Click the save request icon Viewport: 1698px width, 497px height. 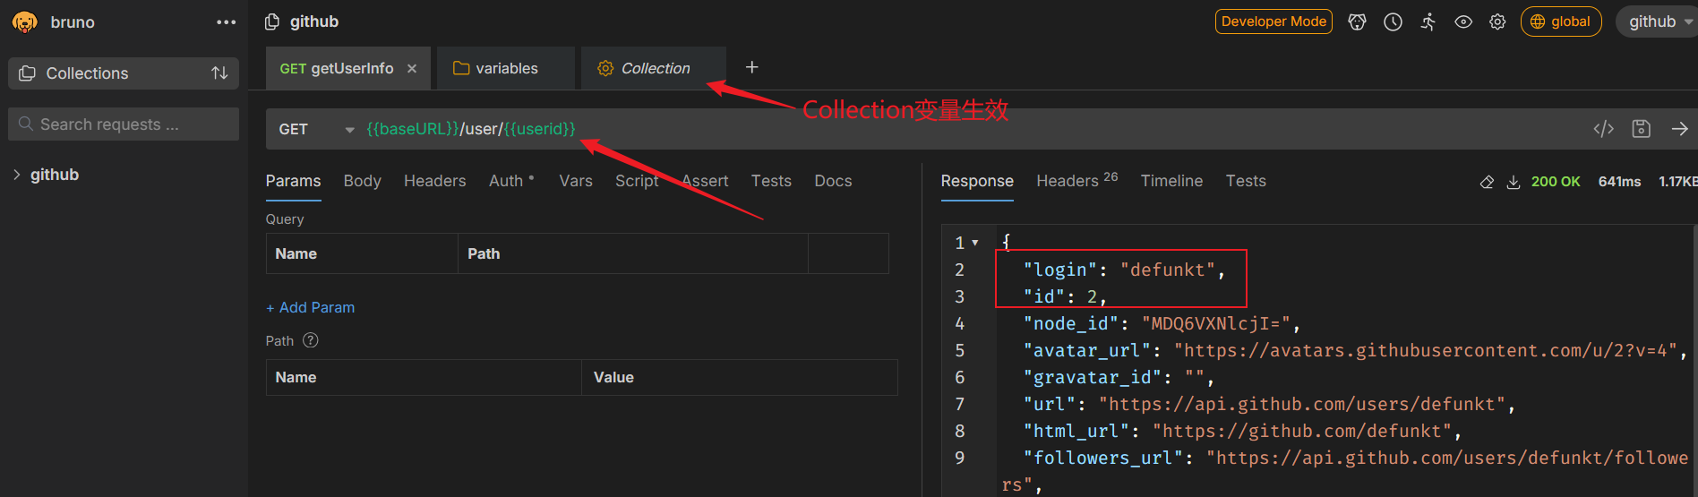click(1641, 129)
